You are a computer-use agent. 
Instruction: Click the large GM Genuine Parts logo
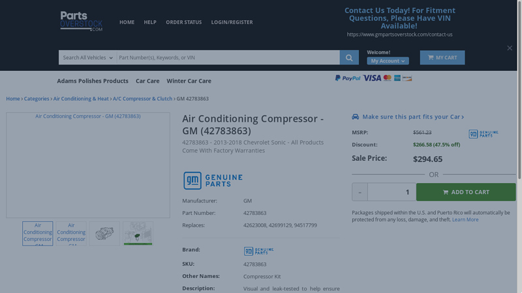213,180
